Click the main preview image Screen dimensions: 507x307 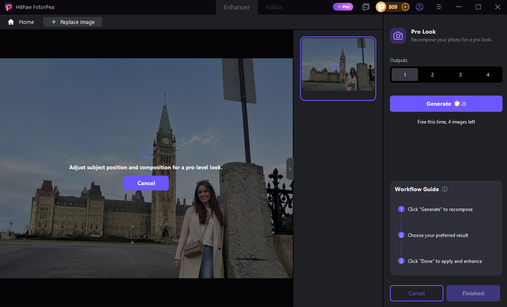point(146,168)
